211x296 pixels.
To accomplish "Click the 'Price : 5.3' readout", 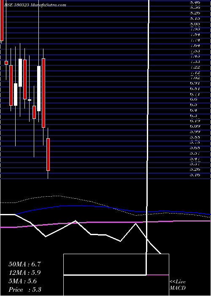I will [25, 290].
